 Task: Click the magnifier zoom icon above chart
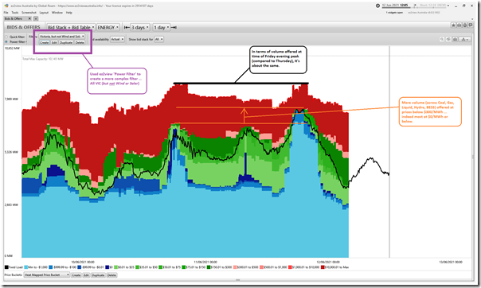[x=442, y=39]
